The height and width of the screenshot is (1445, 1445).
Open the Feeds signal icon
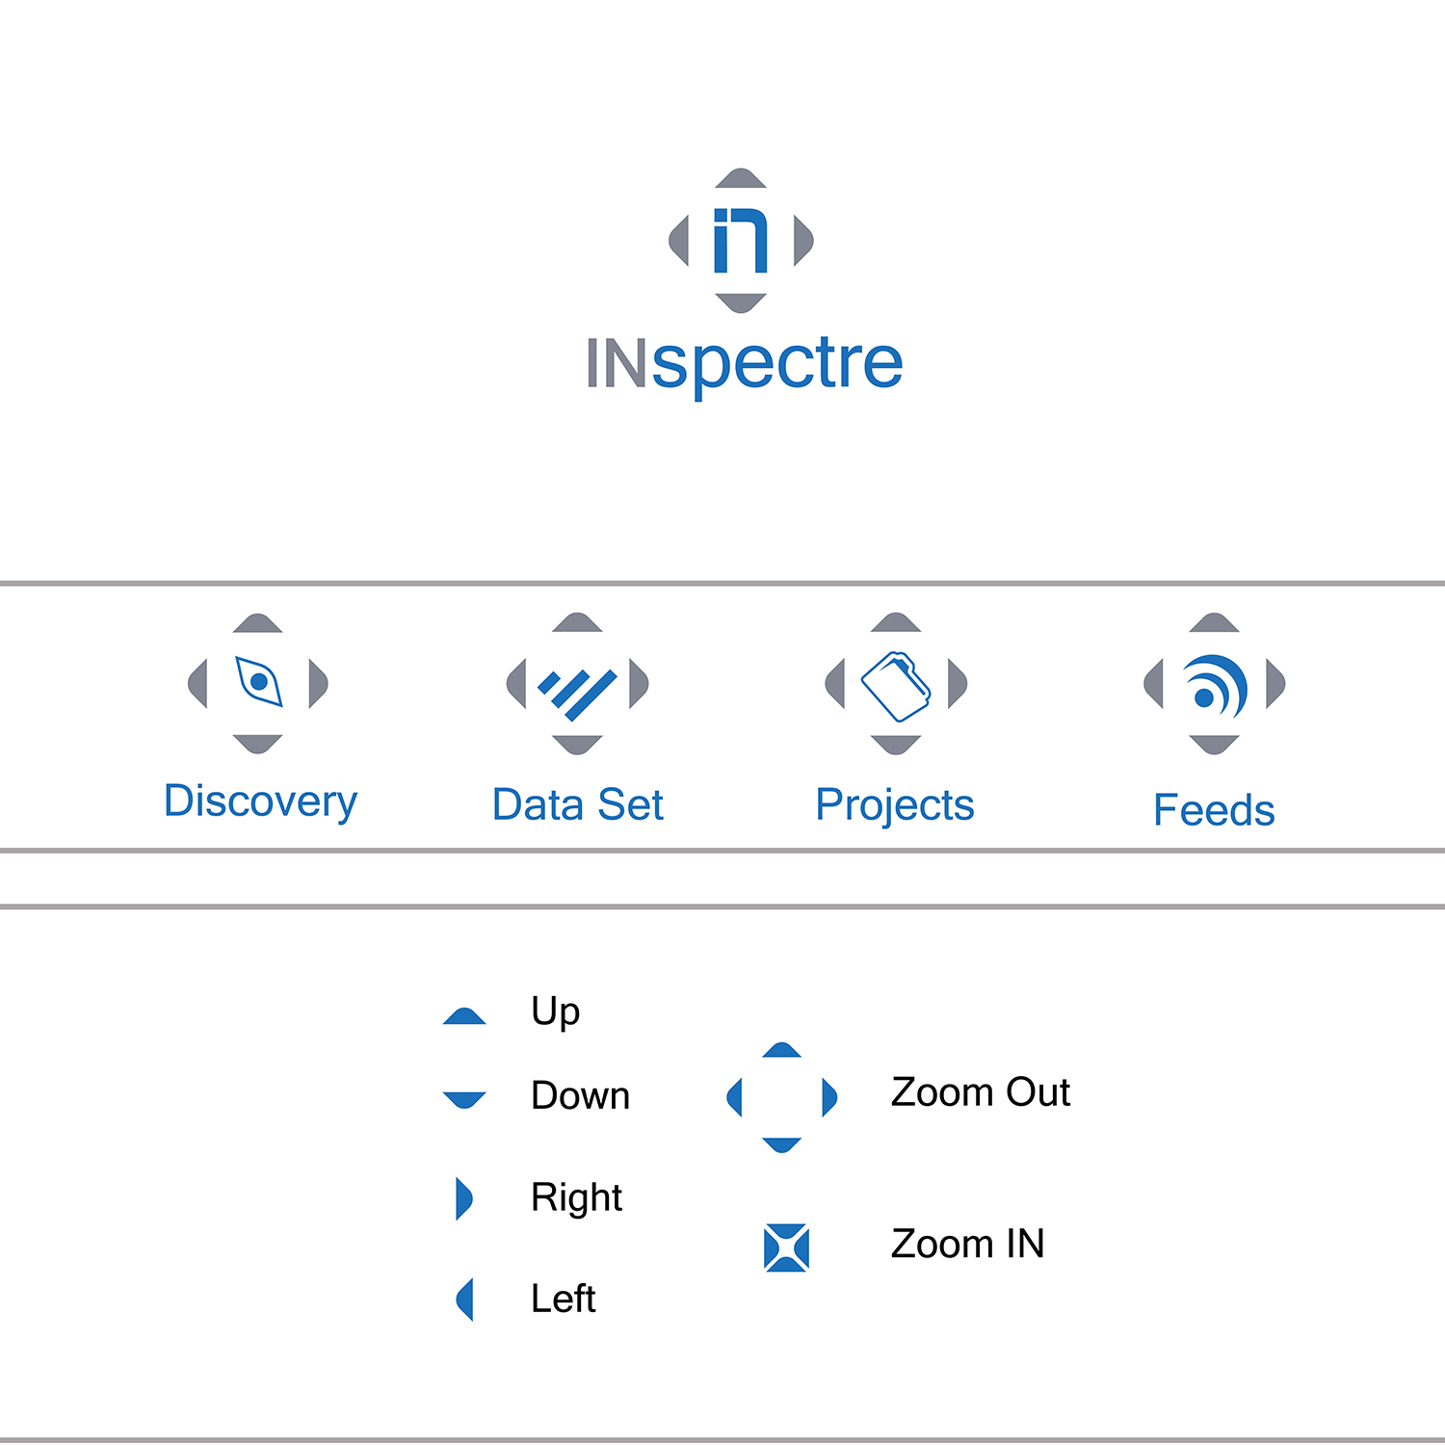[x=1214, y=684]
